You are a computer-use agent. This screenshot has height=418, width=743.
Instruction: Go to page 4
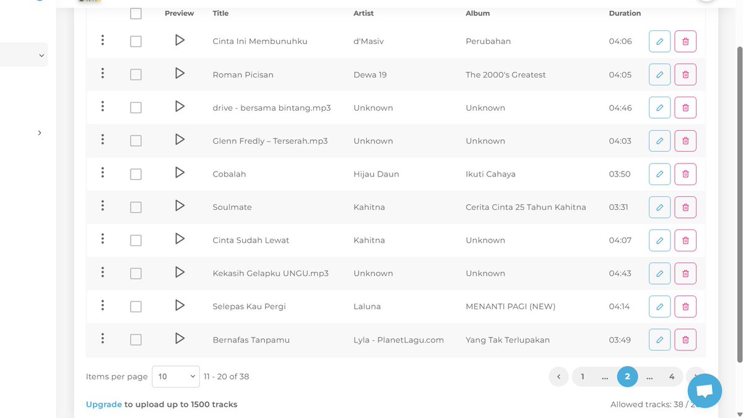(672, 377)
